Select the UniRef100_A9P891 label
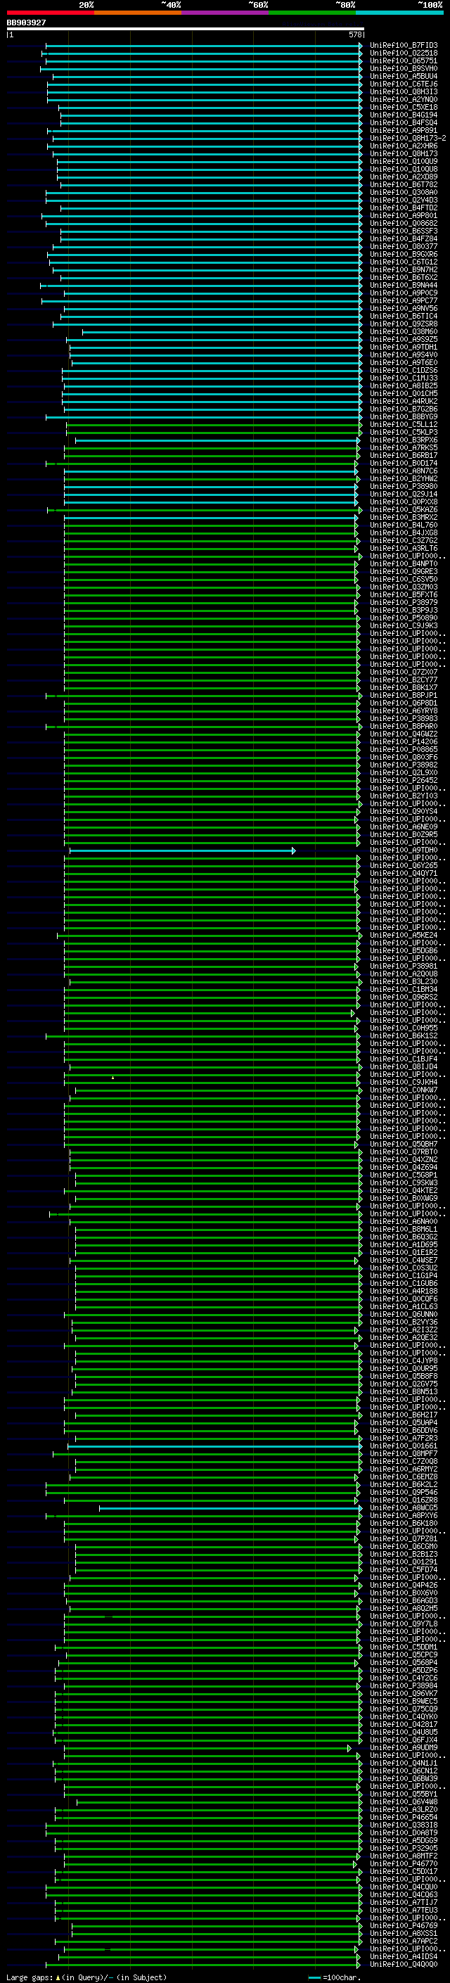 pos(404,130)
